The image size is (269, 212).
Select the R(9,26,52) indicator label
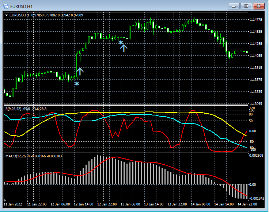point(14,109)
